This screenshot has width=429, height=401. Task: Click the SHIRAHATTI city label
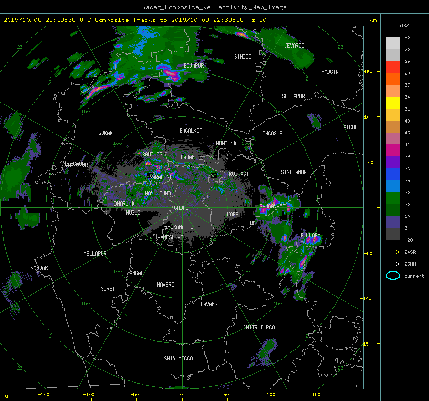[179, 227]
